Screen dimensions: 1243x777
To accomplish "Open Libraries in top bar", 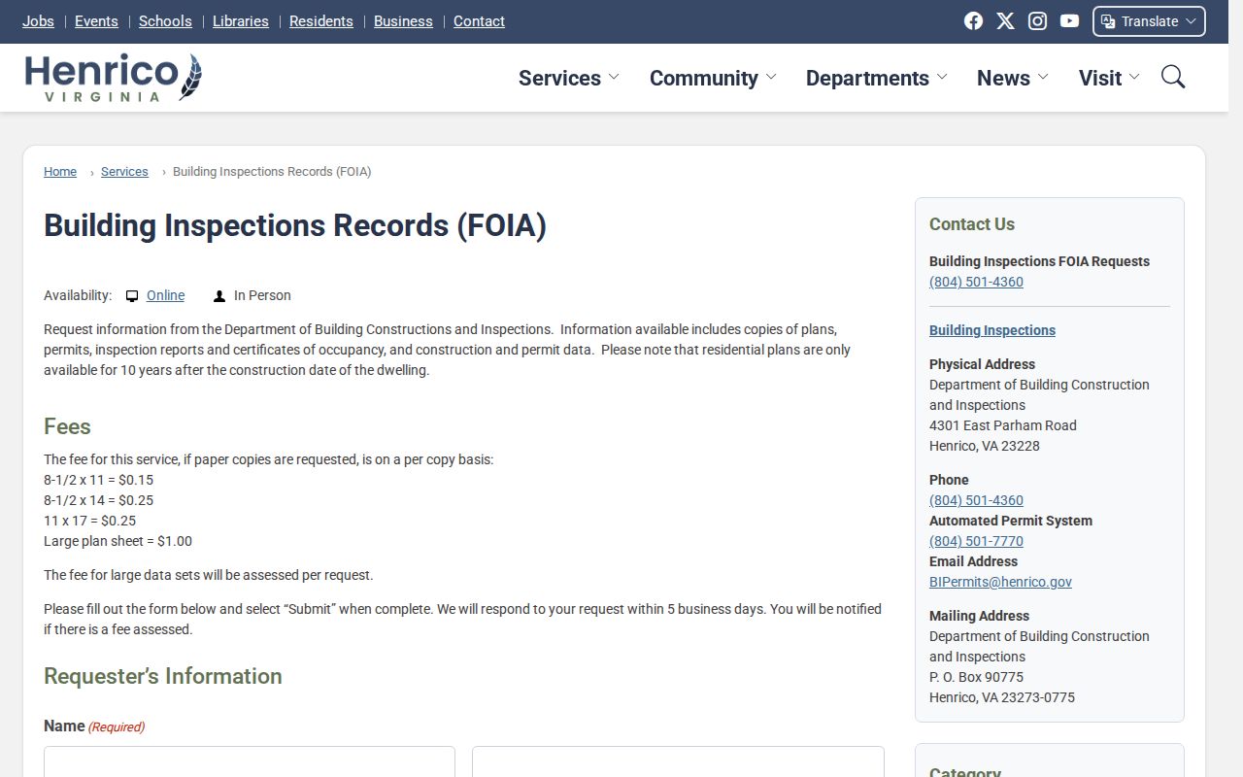I will click(x=241, y=21).
